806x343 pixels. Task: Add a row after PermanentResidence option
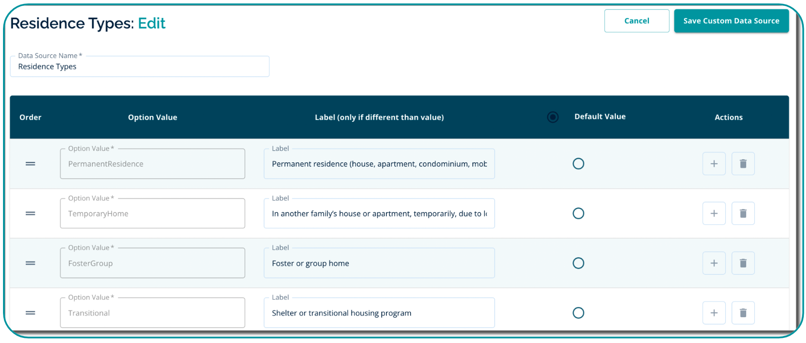(714, 164)
